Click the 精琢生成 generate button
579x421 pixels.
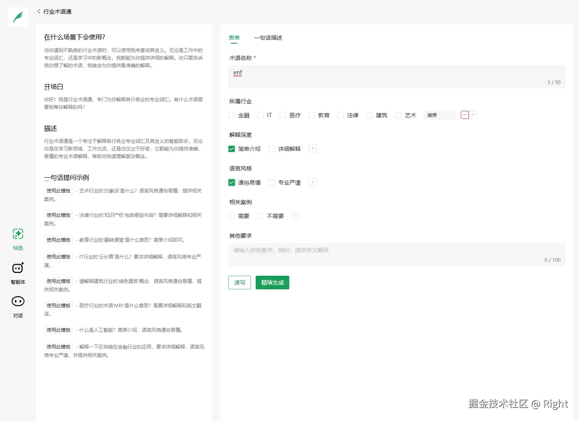point(272,283)
